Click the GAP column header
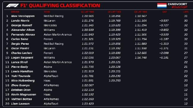The height and width of the screenshot is (108, 193). click(x=164, y=12)
